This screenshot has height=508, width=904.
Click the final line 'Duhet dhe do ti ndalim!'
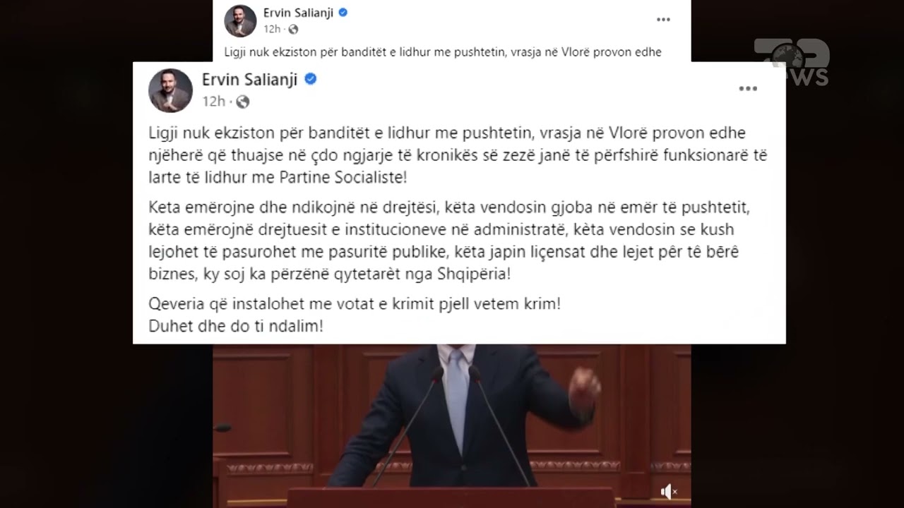pyautogui.click(x=236, y=327)
